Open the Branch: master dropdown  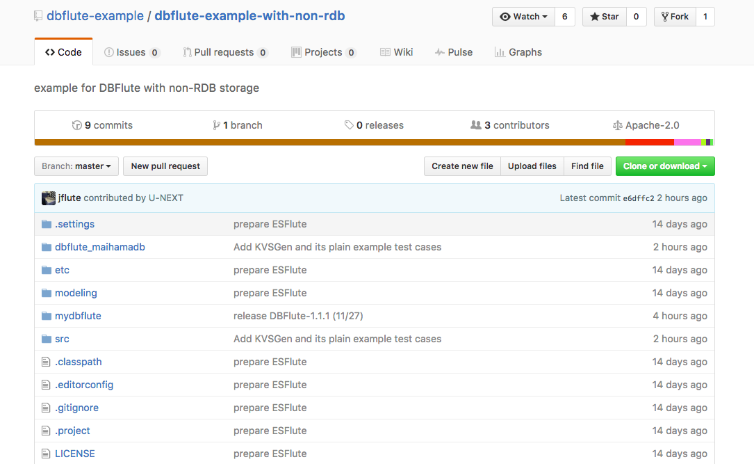point(76,166)
